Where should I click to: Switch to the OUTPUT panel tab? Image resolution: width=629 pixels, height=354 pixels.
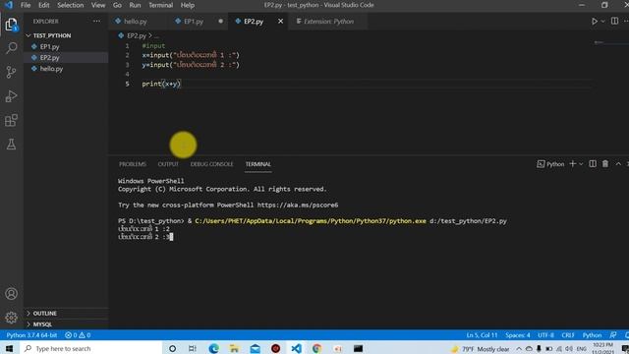point(168,164)
